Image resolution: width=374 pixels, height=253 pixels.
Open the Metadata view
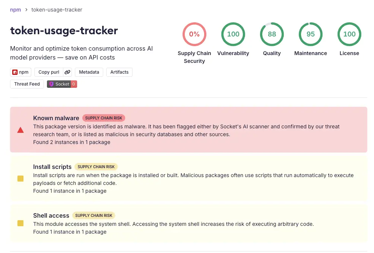89,72
